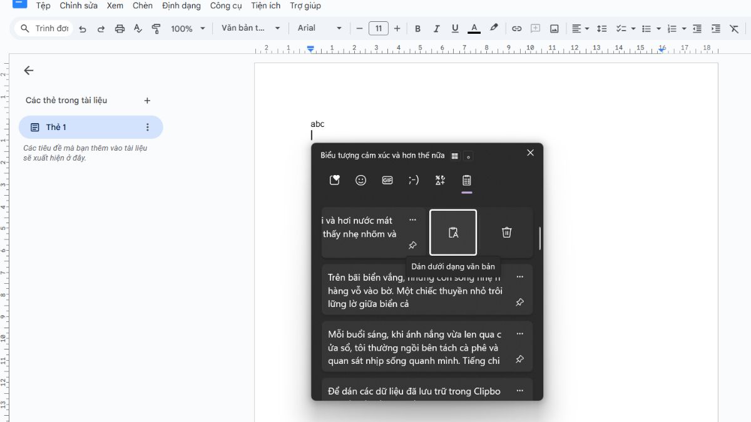This screenshot has height=422, width=751.
Task: Open the Chèn menu
Action: (143, 6)
